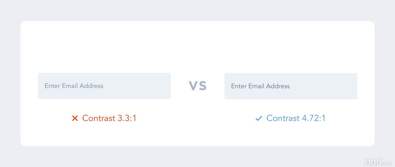Click the AAA watermark logo
Image resolution: width=395 pixels, height=167 pixels.
click(x=374, y=161)
